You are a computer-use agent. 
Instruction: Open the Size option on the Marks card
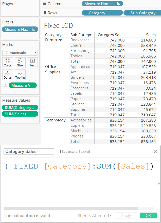(20, 63)
